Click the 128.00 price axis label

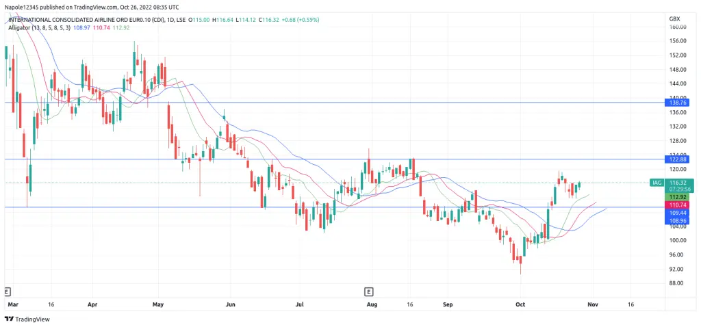point(678,141)
